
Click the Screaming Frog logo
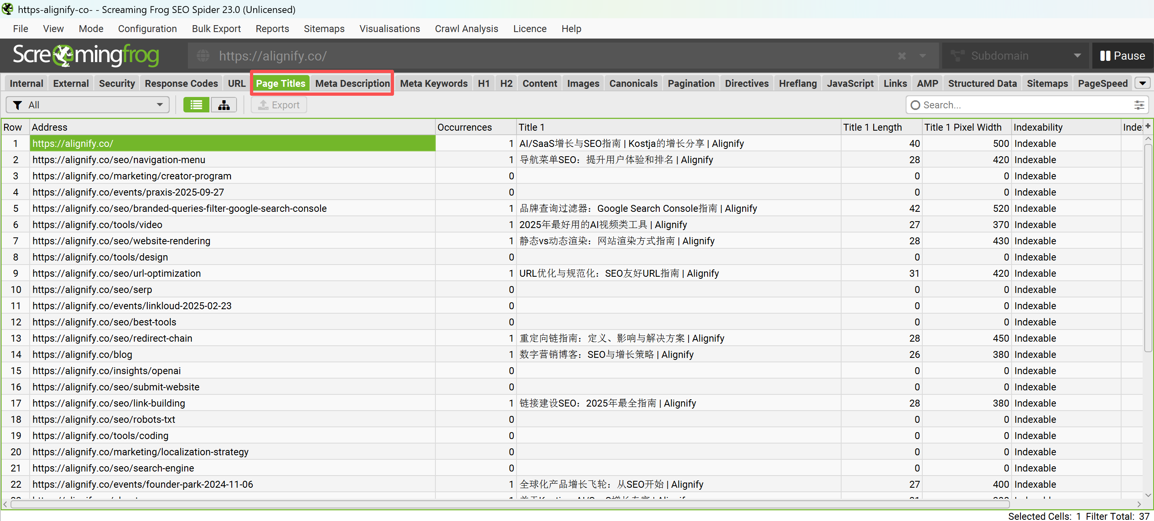86,56
